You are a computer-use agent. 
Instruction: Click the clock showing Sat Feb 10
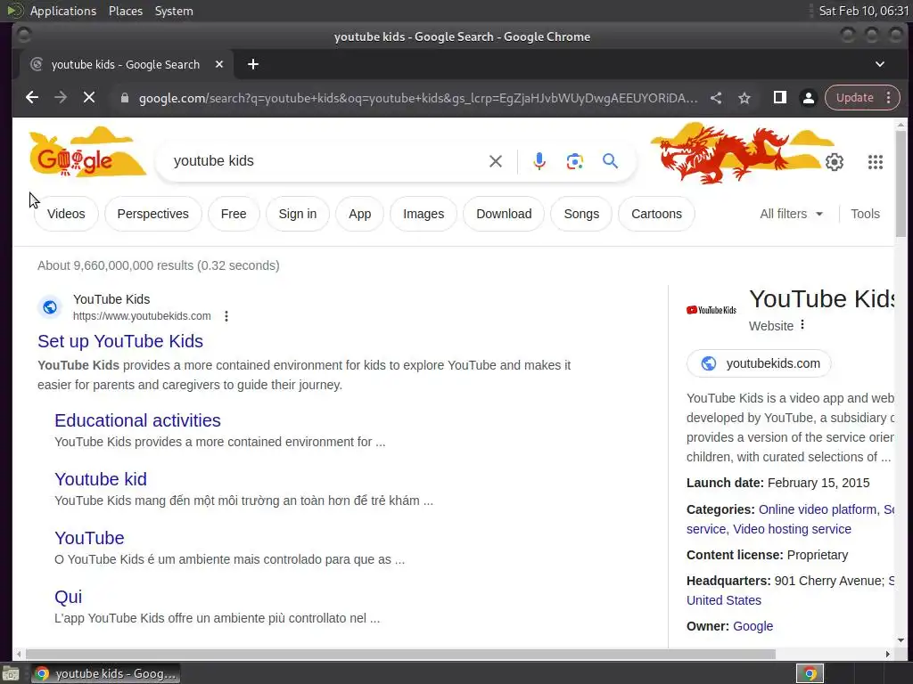[863, 11]
